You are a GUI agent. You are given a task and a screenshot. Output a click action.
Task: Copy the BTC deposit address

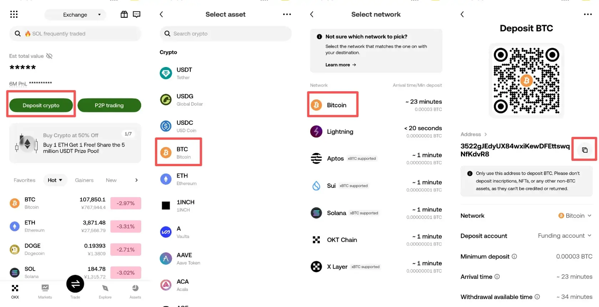click(x=584, y=150)
